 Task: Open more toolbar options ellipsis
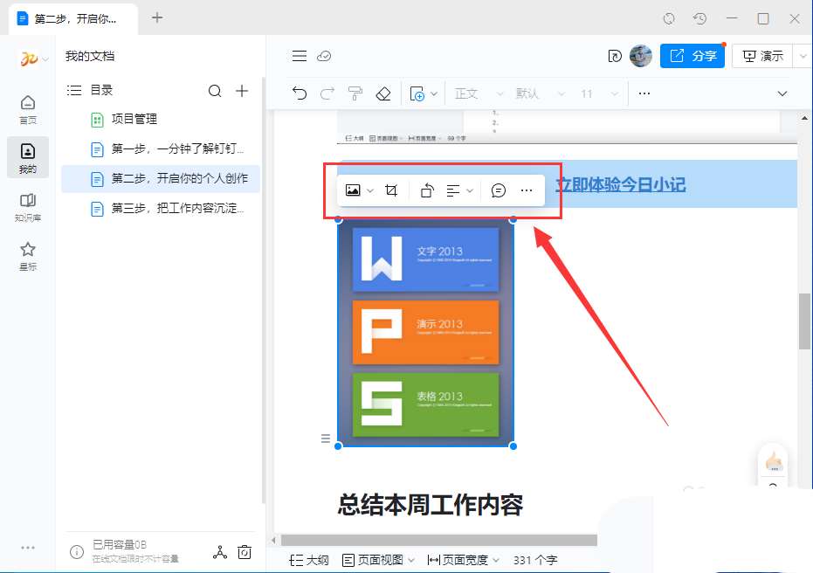coord(644,93)
